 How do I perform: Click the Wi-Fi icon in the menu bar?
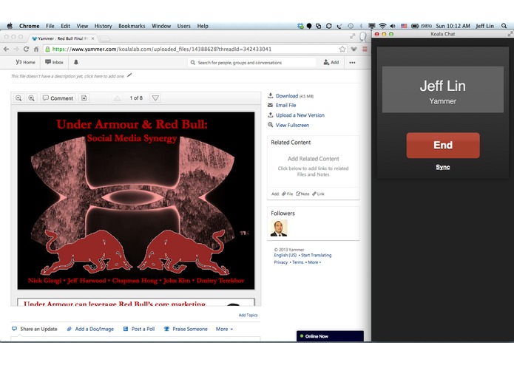pos(382,26)
